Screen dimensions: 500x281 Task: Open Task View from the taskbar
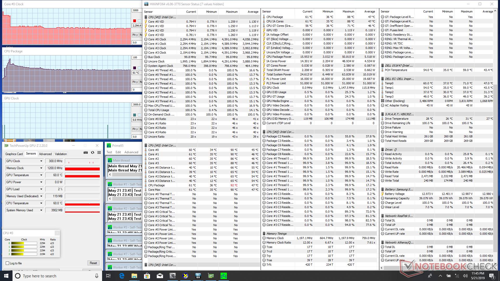tap(109, 276)
